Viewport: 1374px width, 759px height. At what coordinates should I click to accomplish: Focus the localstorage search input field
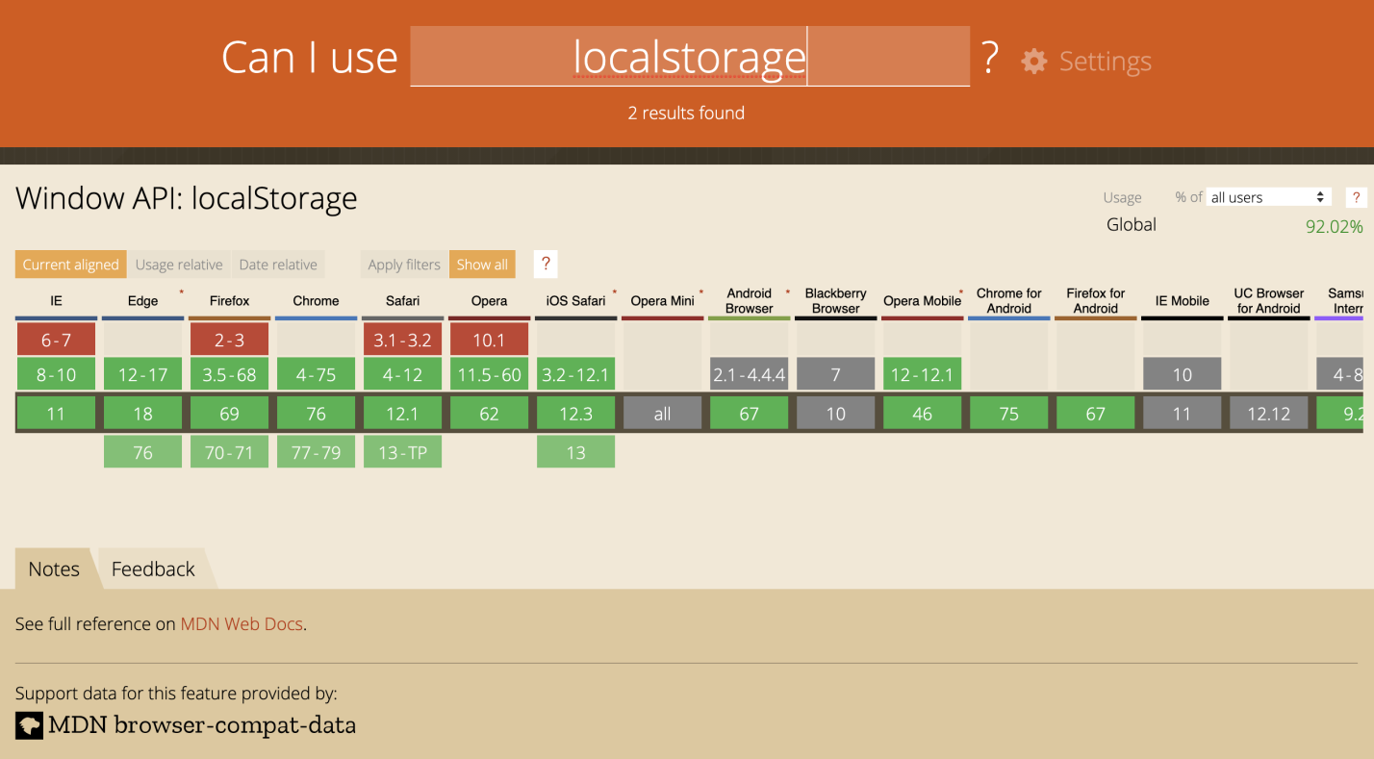[x=689, y=58]
